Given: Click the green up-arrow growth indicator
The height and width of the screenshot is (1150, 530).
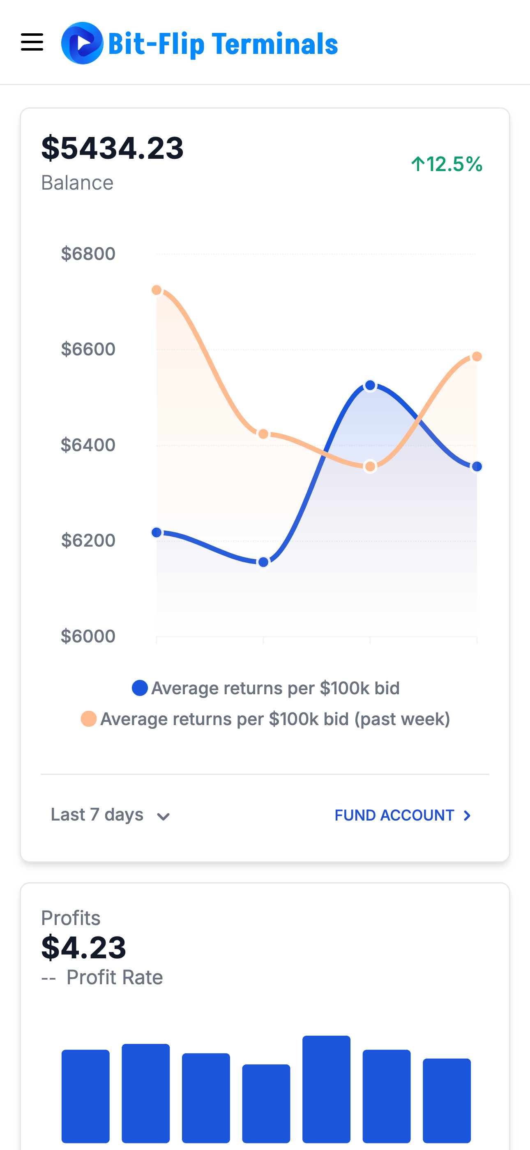Looking at the screenshot, I should 418,164.
